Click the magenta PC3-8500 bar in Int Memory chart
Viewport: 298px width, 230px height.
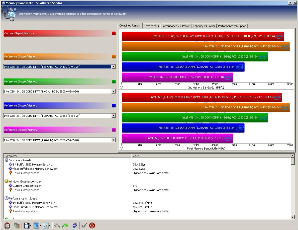pyautogui.click(x=177, y=77)
